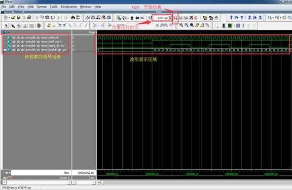
Task: Click the Save floppy disk icon
Action: point(18,18)
